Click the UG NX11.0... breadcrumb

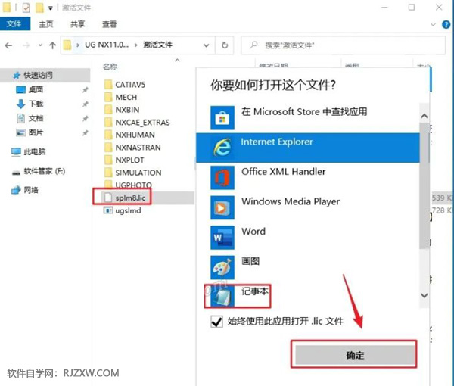click(x=106, y=45)
